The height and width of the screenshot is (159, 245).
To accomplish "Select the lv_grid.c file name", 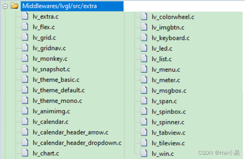I will tap(44, 38).
